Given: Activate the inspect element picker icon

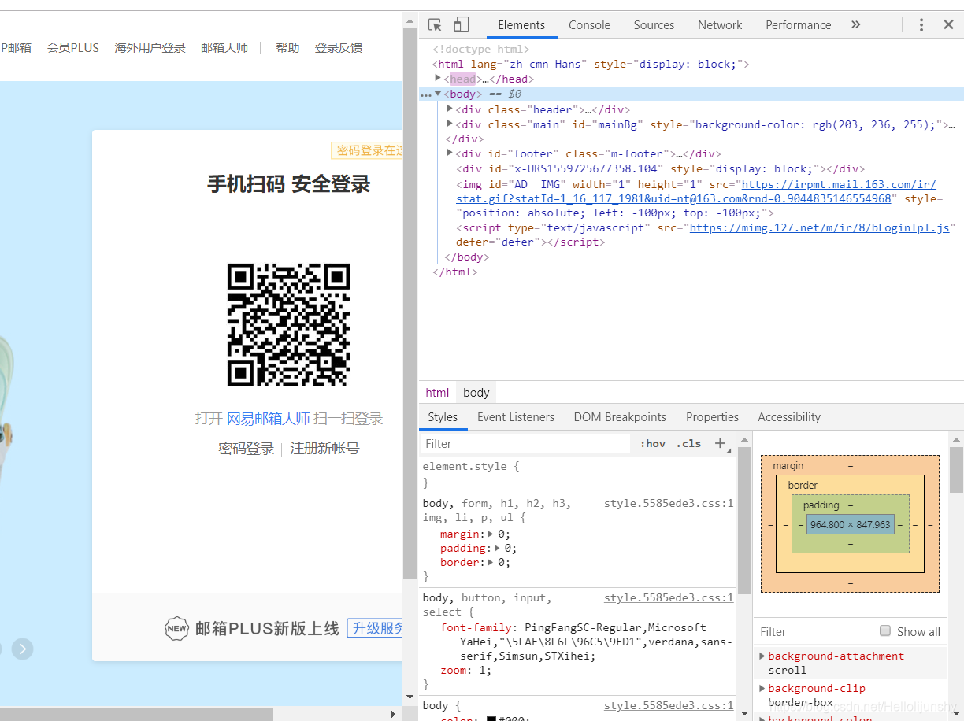Looking at the screenshot, I should pyautogui.click(x=435, y=24).
